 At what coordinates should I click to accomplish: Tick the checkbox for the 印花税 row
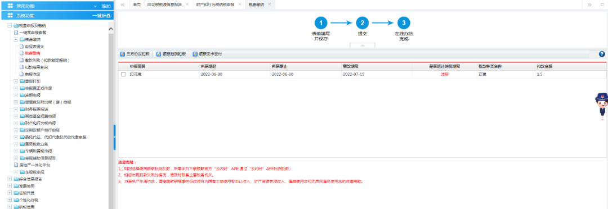123,74
